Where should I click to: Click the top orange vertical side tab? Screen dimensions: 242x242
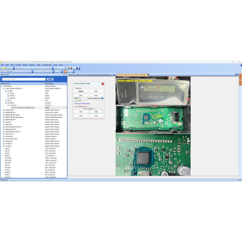point(241,76)
